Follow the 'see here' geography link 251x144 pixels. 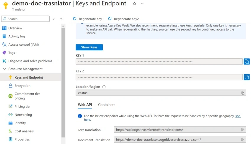pyautogui.click(x=238, y=116)
